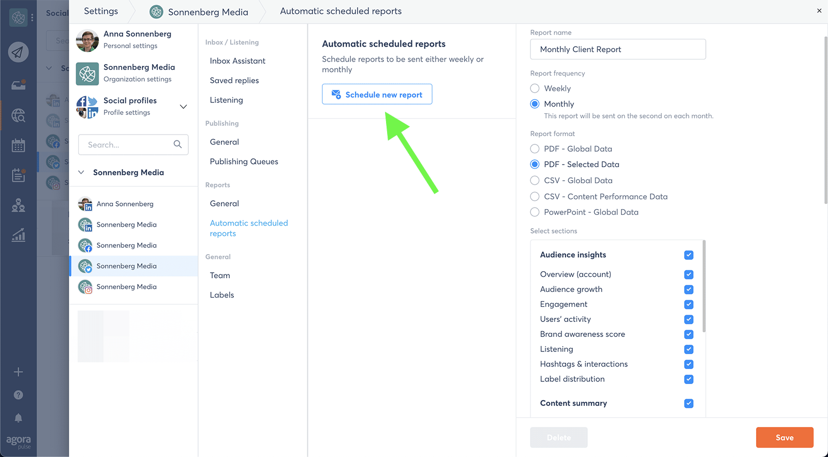The height and width of the screenshot is (457, 828).
Task: Uncheck Listening section checkbox
Action: pos(688,349)
